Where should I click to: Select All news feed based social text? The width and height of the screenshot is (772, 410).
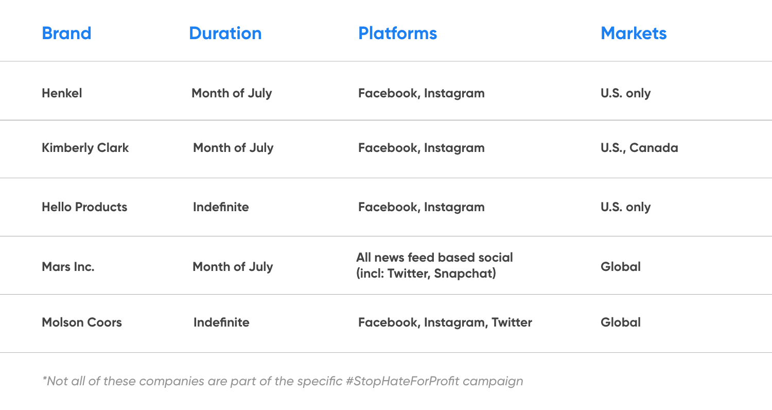434,257
